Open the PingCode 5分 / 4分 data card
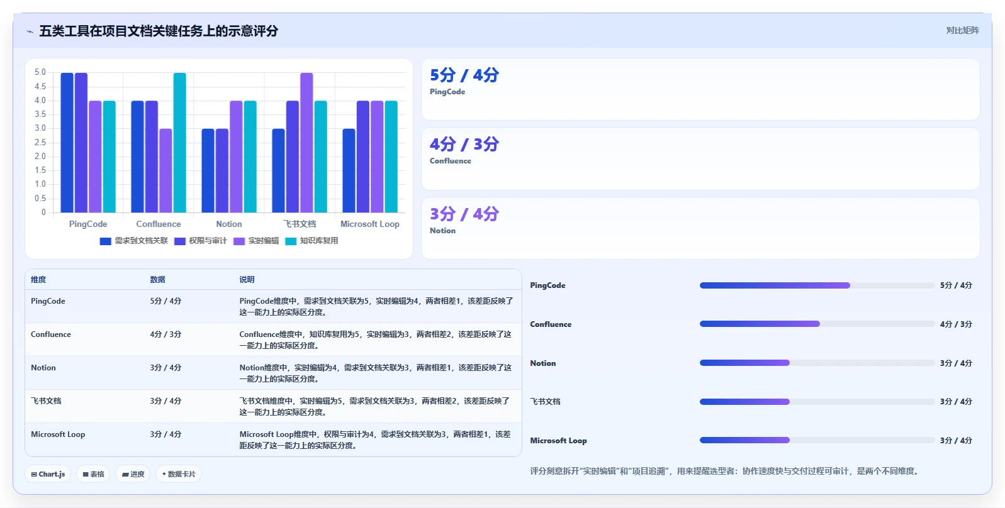The image size is (1005, 508). point(700,89)
